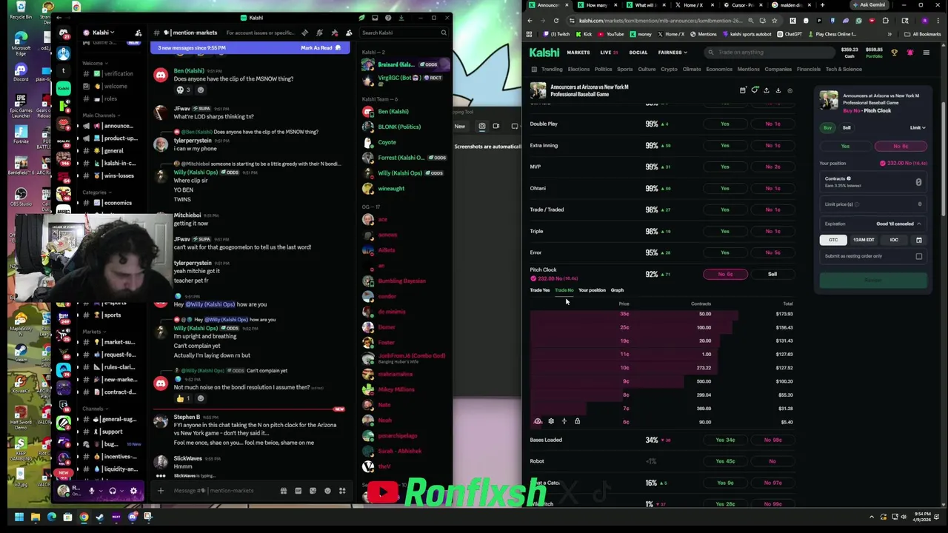Collapse Main Channels category
This screenshot has height=533, width=948.
coord(99,115)
